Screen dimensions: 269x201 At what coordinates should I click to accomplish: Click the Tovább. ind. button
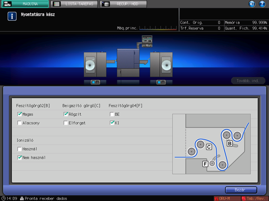point(248,81)
